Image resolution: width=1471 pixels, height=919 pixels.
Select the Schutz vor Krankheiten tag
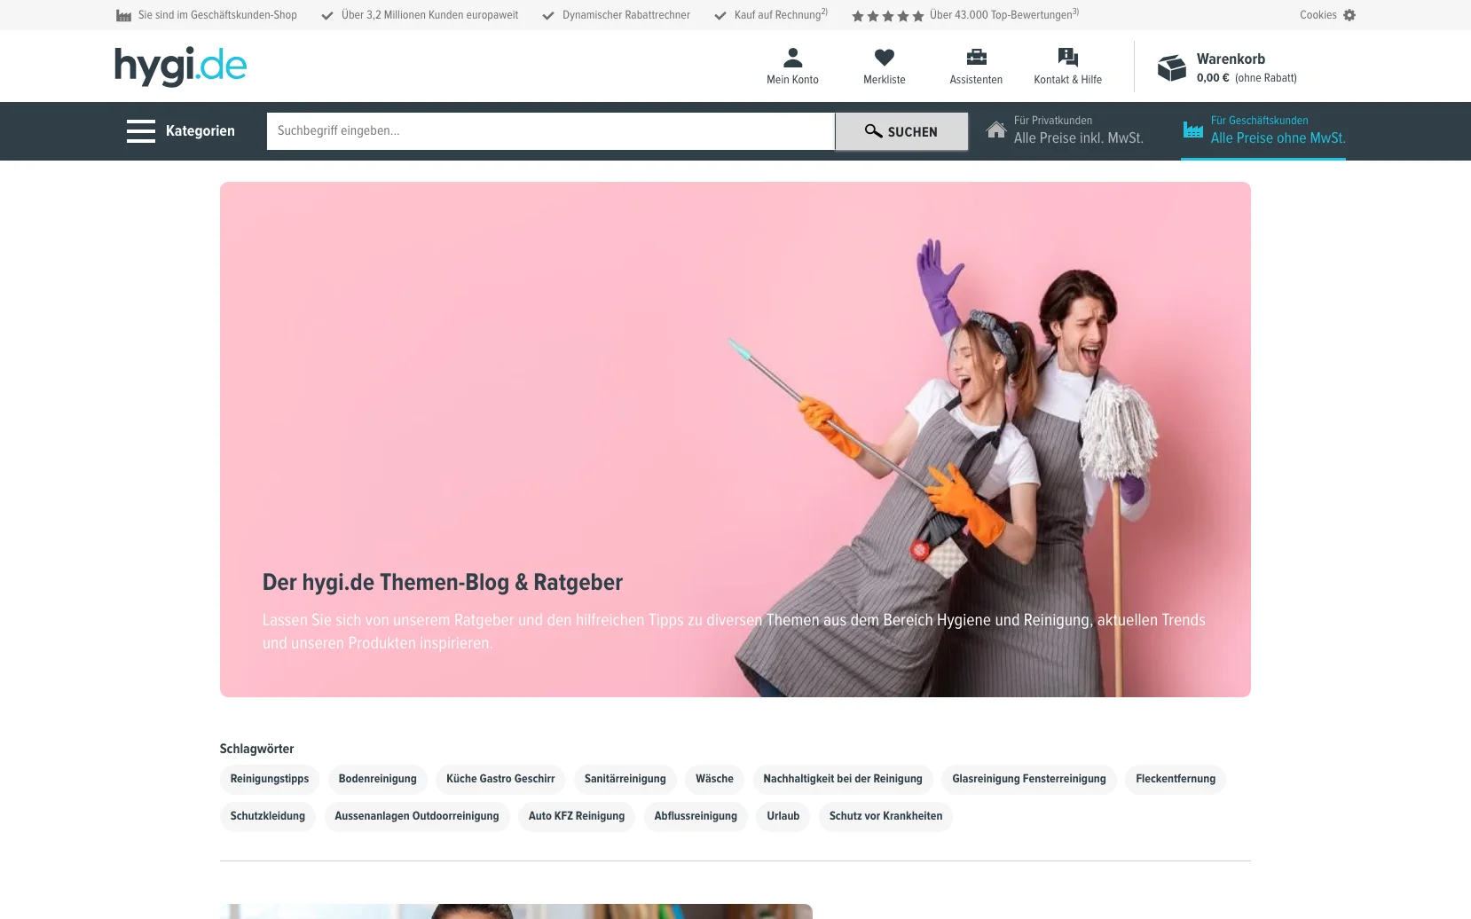[x=886, y=816]
